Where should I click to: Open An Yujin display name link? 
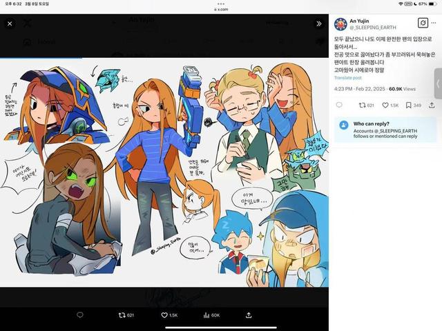point(359,21)
